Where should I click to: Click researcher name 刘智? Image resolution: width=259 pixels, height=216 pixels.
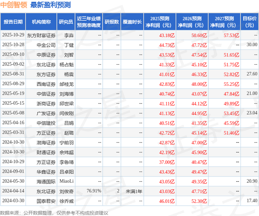(x=69, y=55)
